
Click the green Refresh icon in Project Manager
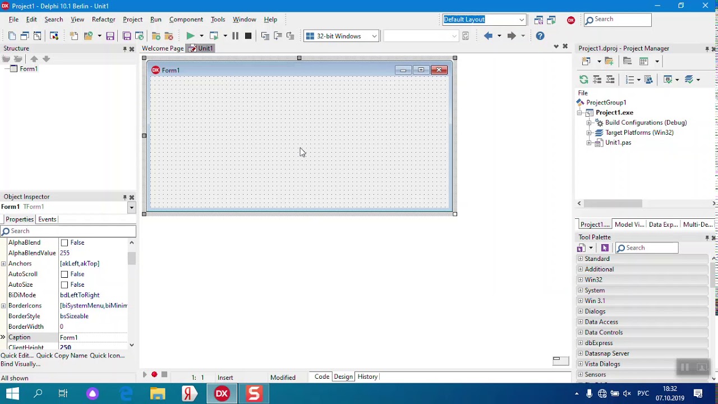pyautogui.click(x=584, y=80)
